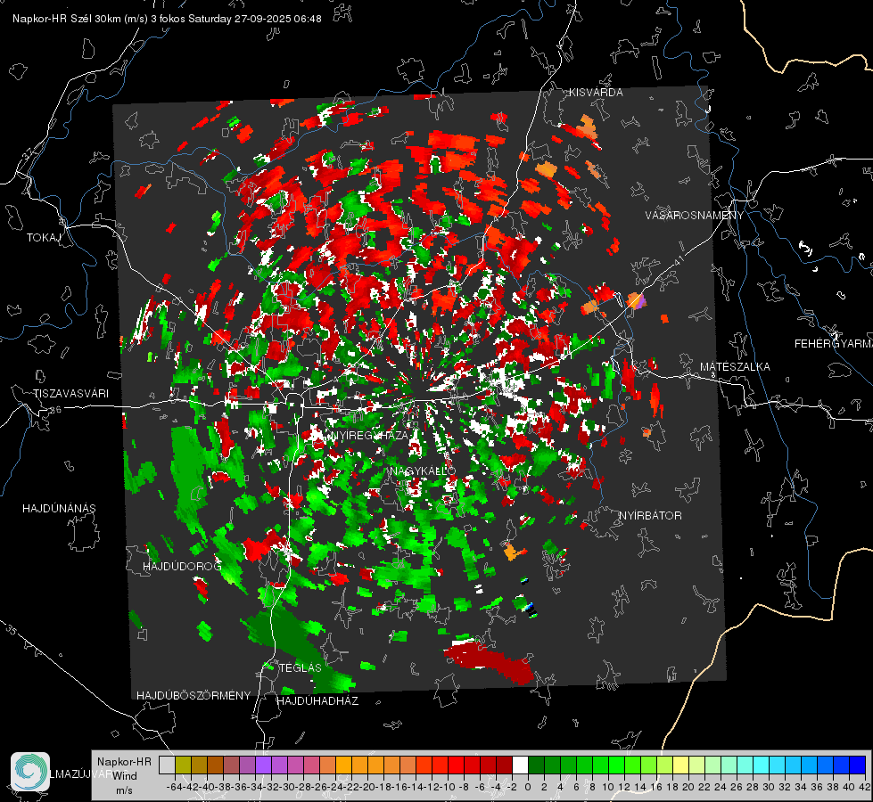Viewport: 873px width, 802px height.
Task: Click the NAGYKÁLLÓ town label
Action: pyautogui.click(x=423, y=471)
